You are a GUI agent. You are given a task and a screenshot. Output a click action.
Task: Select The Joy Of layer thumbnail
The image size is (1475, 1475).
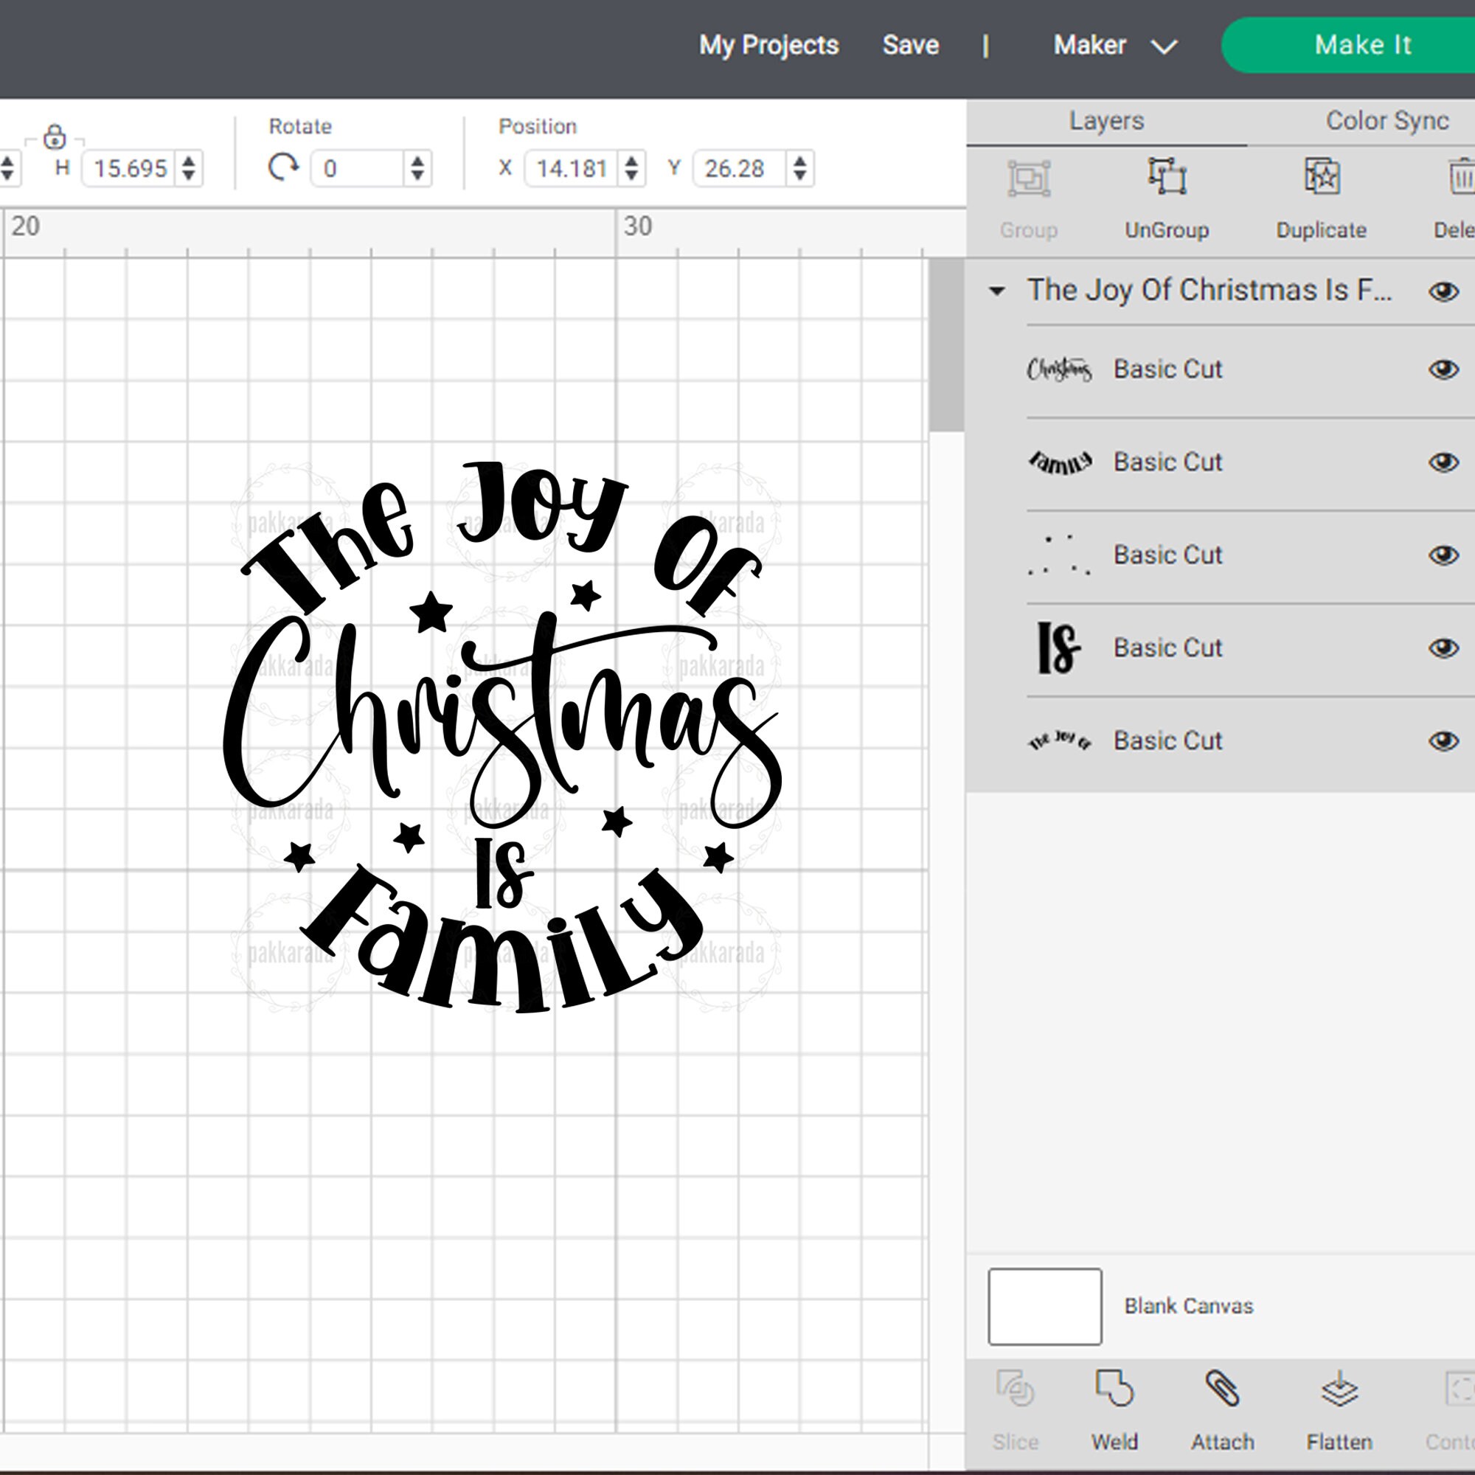[x=1060, y=740]
